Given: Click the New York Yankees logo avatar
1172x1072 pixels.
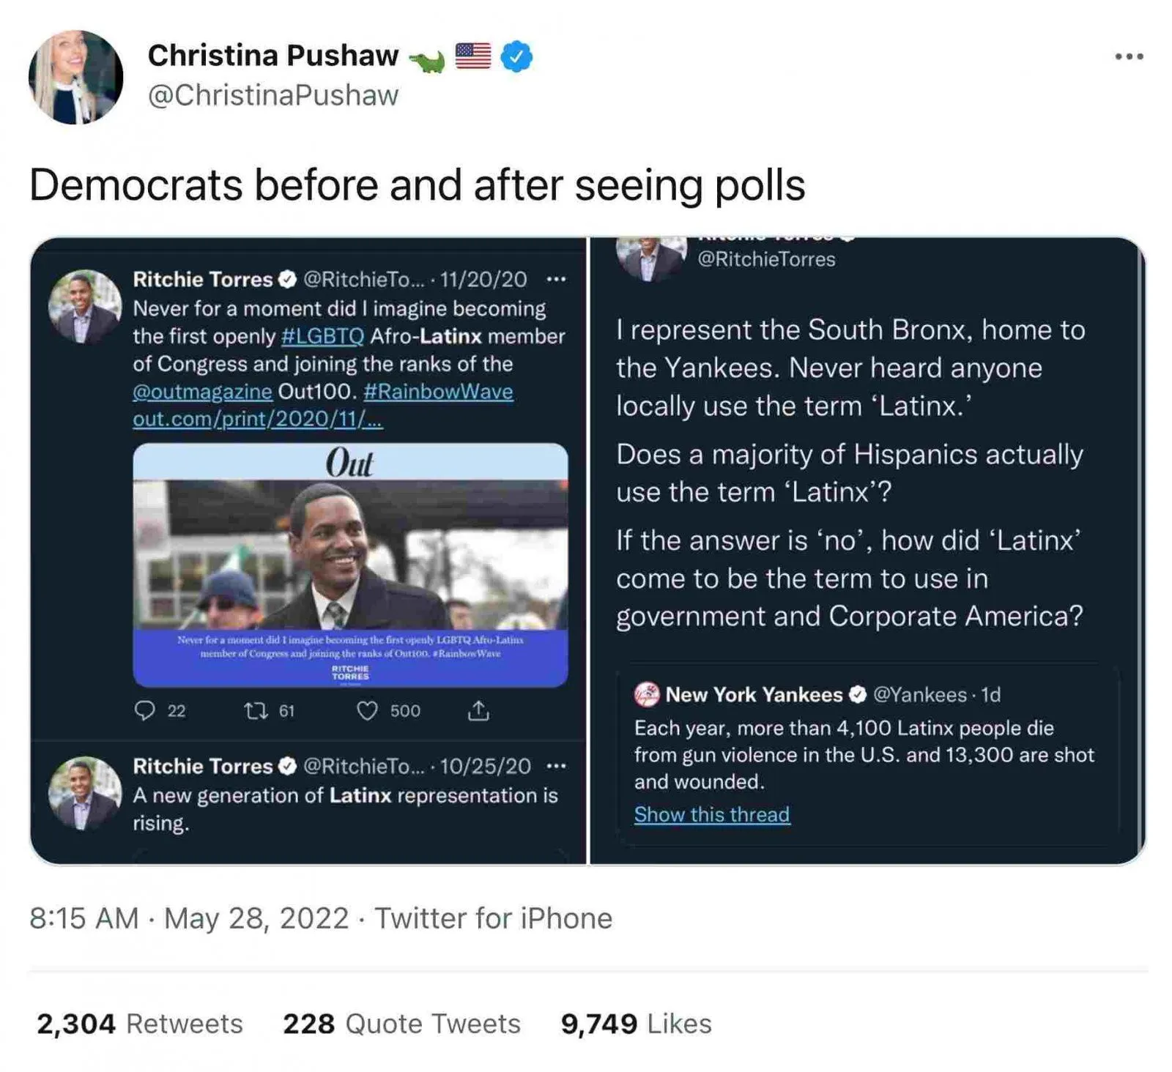Looking at the screenshot, I should tap(647, 694).
